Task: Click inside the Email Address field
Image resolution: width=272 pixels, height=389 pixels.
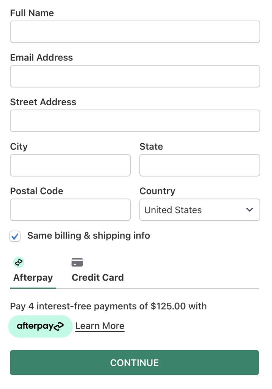Action: coord(135,76)
